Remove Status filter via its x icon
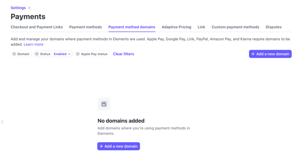This screenshot has height=161, width=300. pyautogui.click(x=37, y=54)
